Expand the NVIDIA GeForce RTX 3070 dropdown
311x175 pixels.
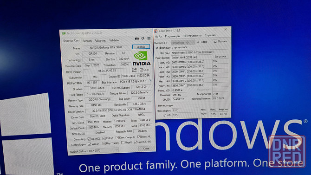click(93, 151)
